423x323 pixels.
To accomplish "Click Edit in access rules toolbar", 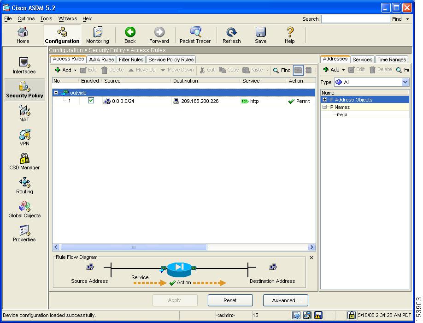I will (x=88, y=70).
